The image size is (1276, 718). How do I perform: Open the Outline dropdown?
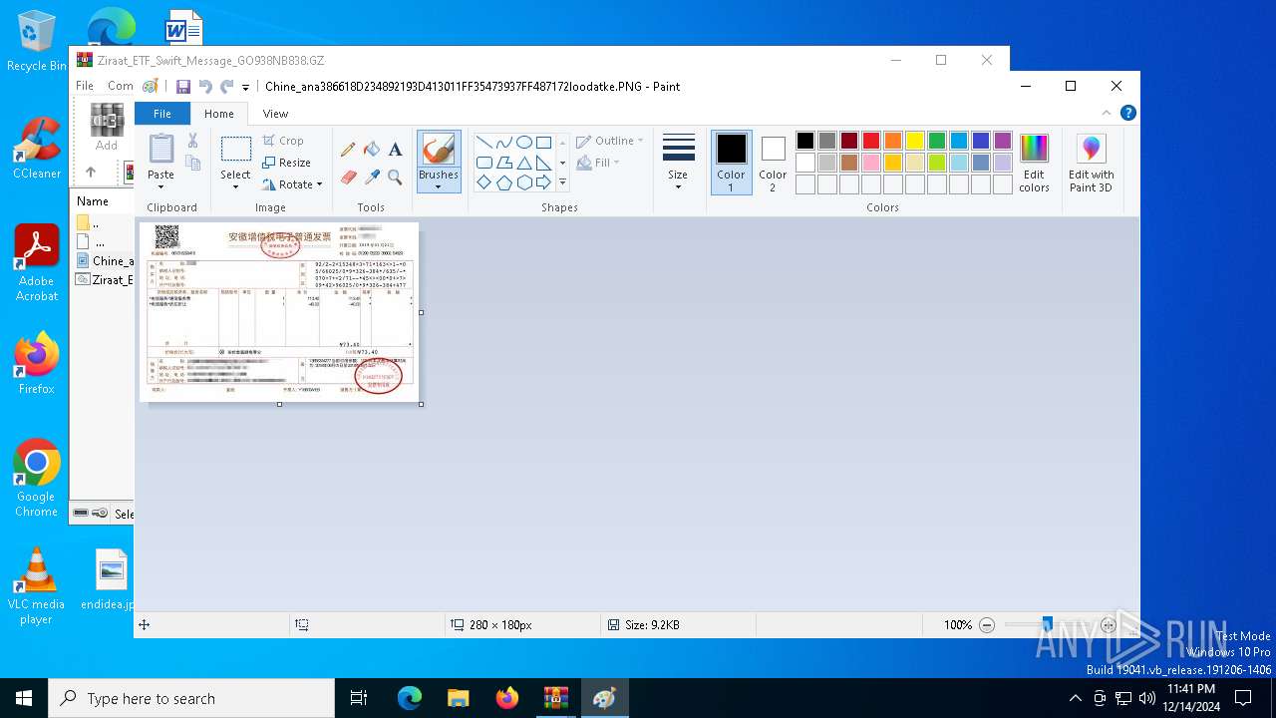[x=610, y=141]
